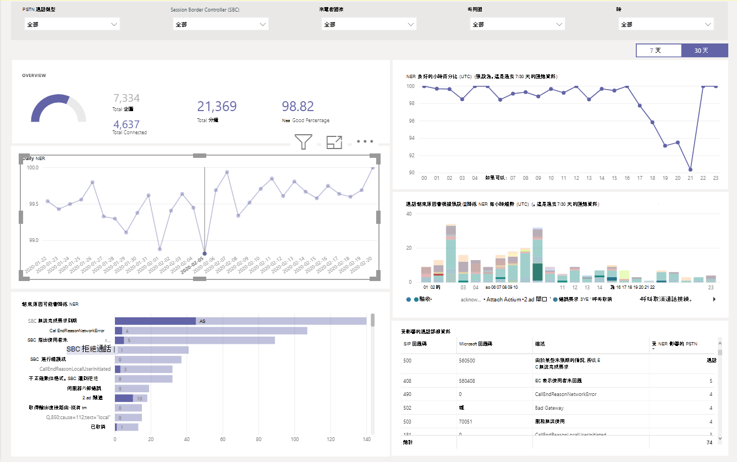The image size is (737, 462).
Task: Advance legend with the right arrow
Action: tap(714, 299)
